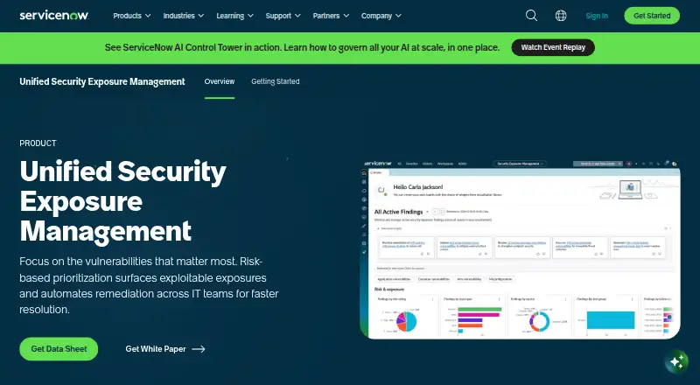Click the Unified Security Exposure Management subnav title
The width and height of the screenshot is (700, 385).
pos(102,81)
